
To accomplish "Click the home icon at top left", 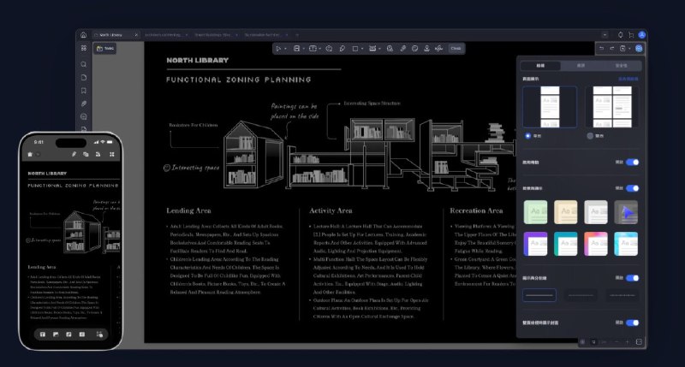I will point(83,35).
